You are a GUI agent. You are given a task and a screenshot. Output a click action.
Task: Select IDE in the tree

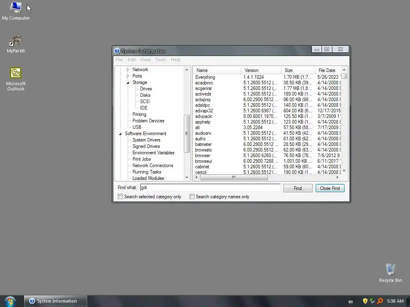tap(144, 108)
